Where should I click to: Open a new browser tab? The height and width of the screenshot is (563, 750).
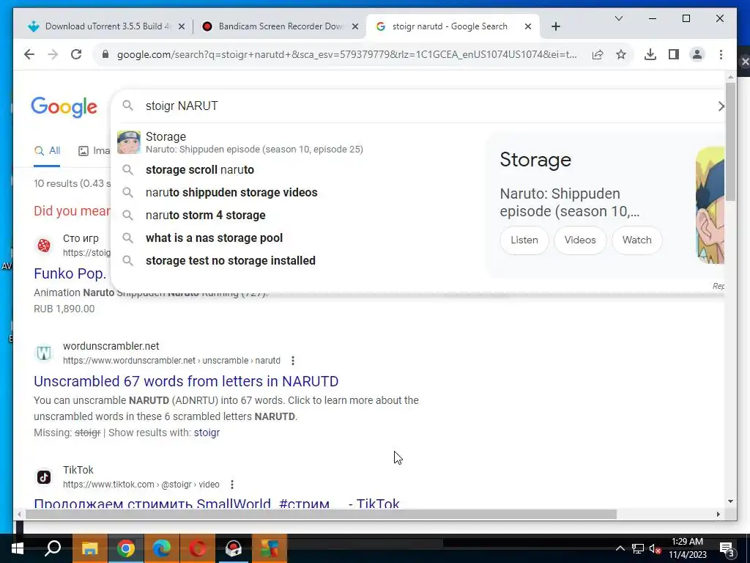pos(555,27)
